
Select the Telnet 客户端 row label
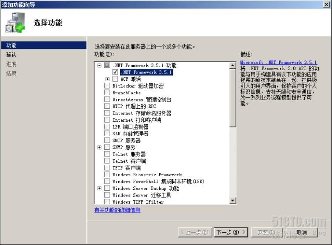coord(129,161)
